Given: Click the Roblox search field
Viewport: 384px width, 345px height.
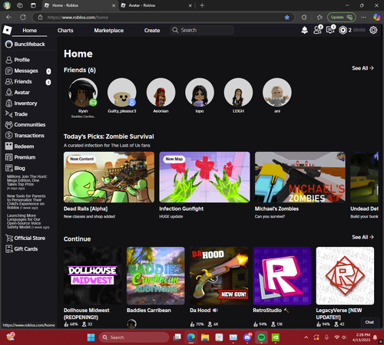Looking at the screenshot, I should (x=202, y=30).
